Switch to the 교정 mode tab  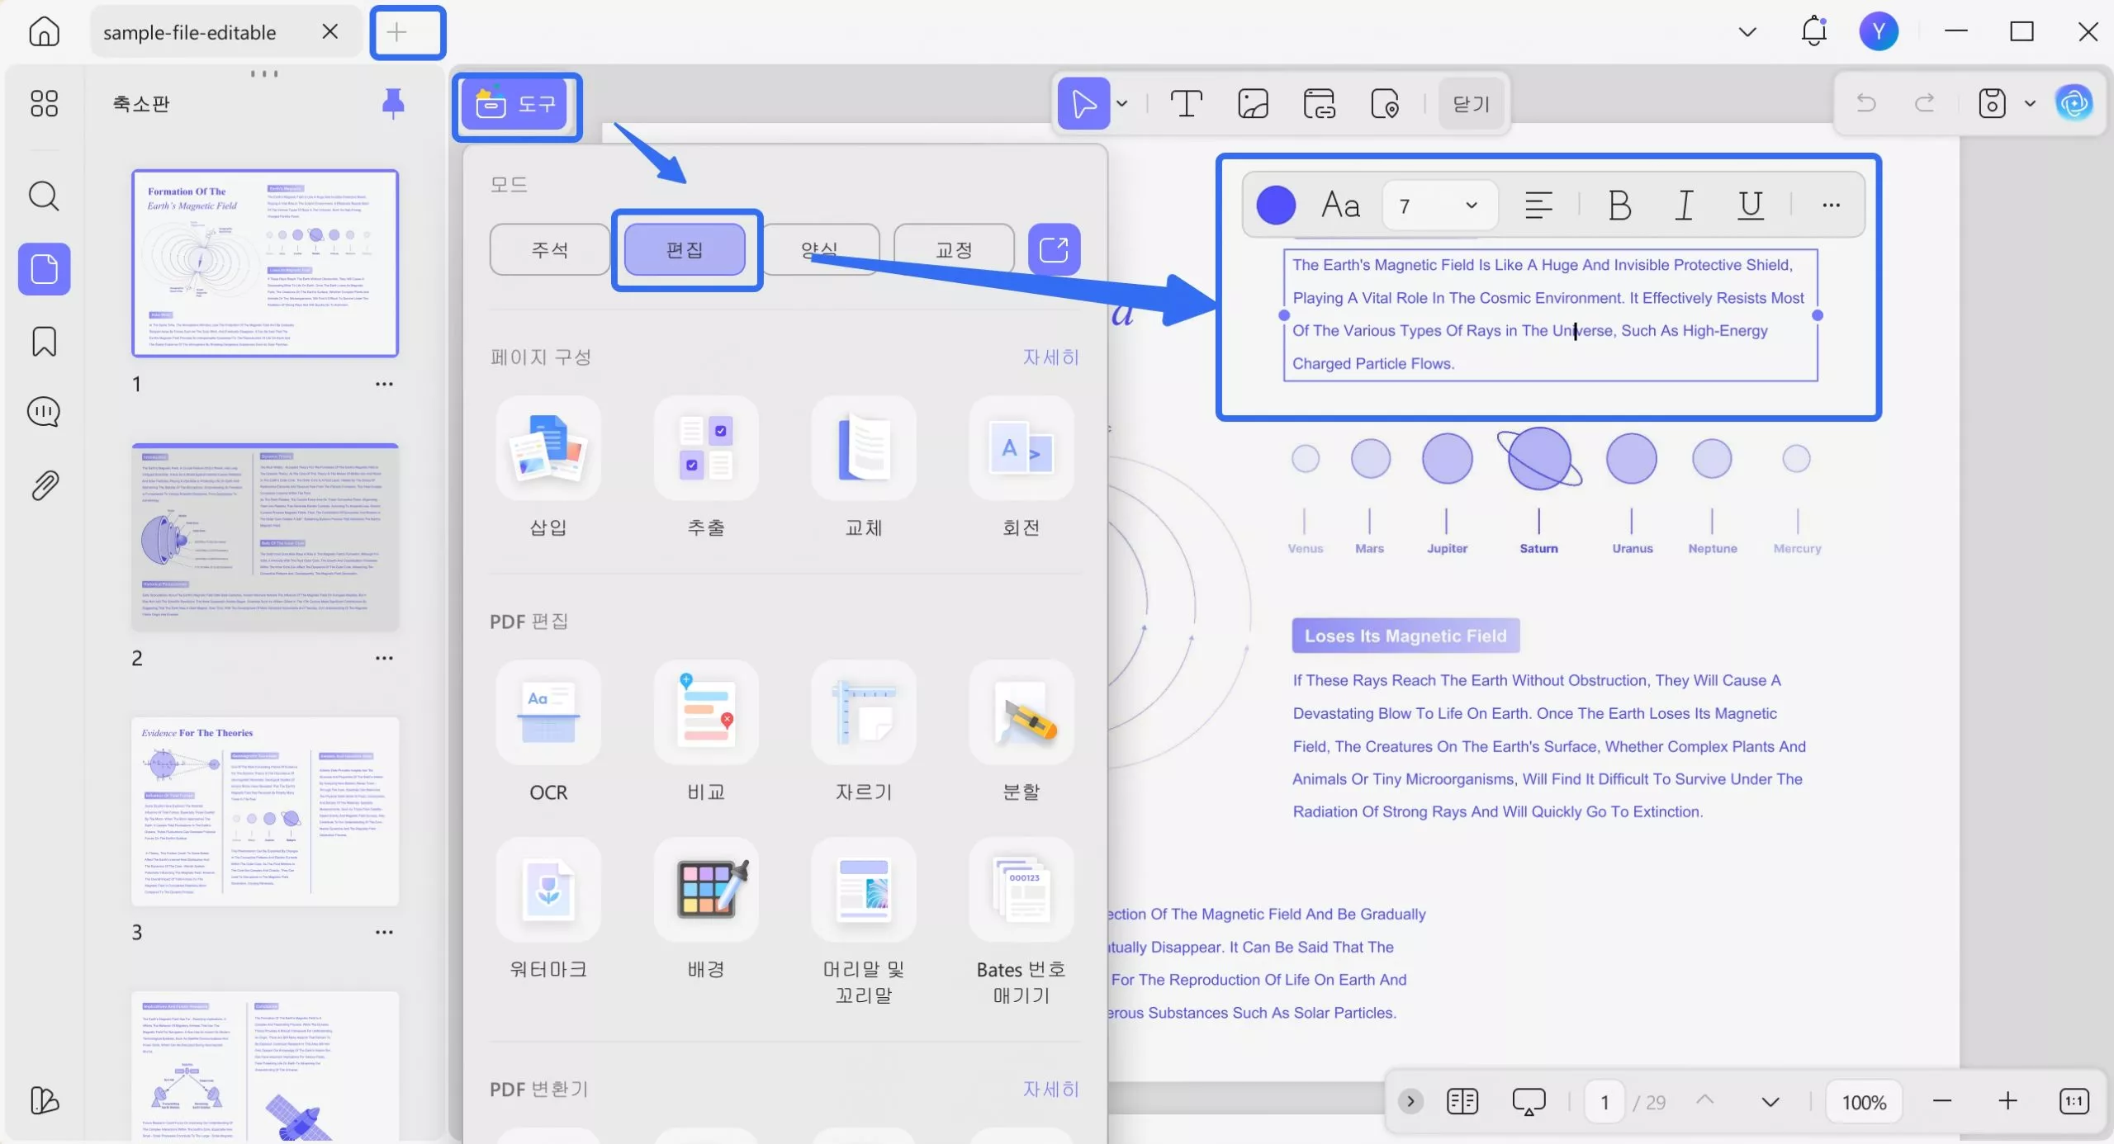coord(953,249)
